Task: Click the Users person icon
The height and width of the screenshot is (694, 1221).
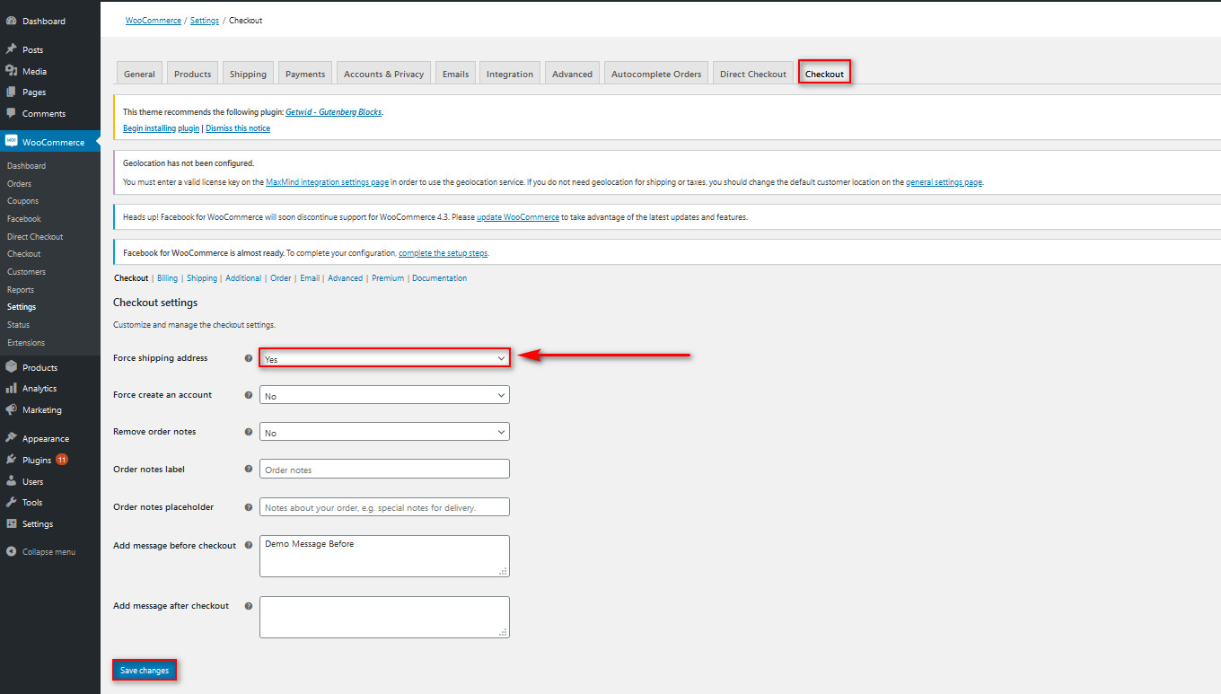Action: (x=11, y=481)
